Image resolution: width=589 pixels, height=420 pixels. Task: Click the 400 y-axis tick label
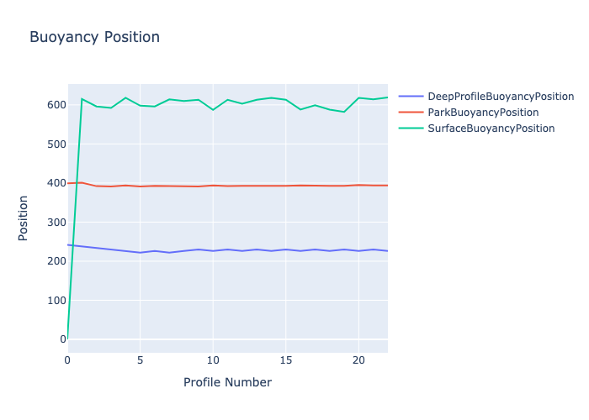[57, 183]
